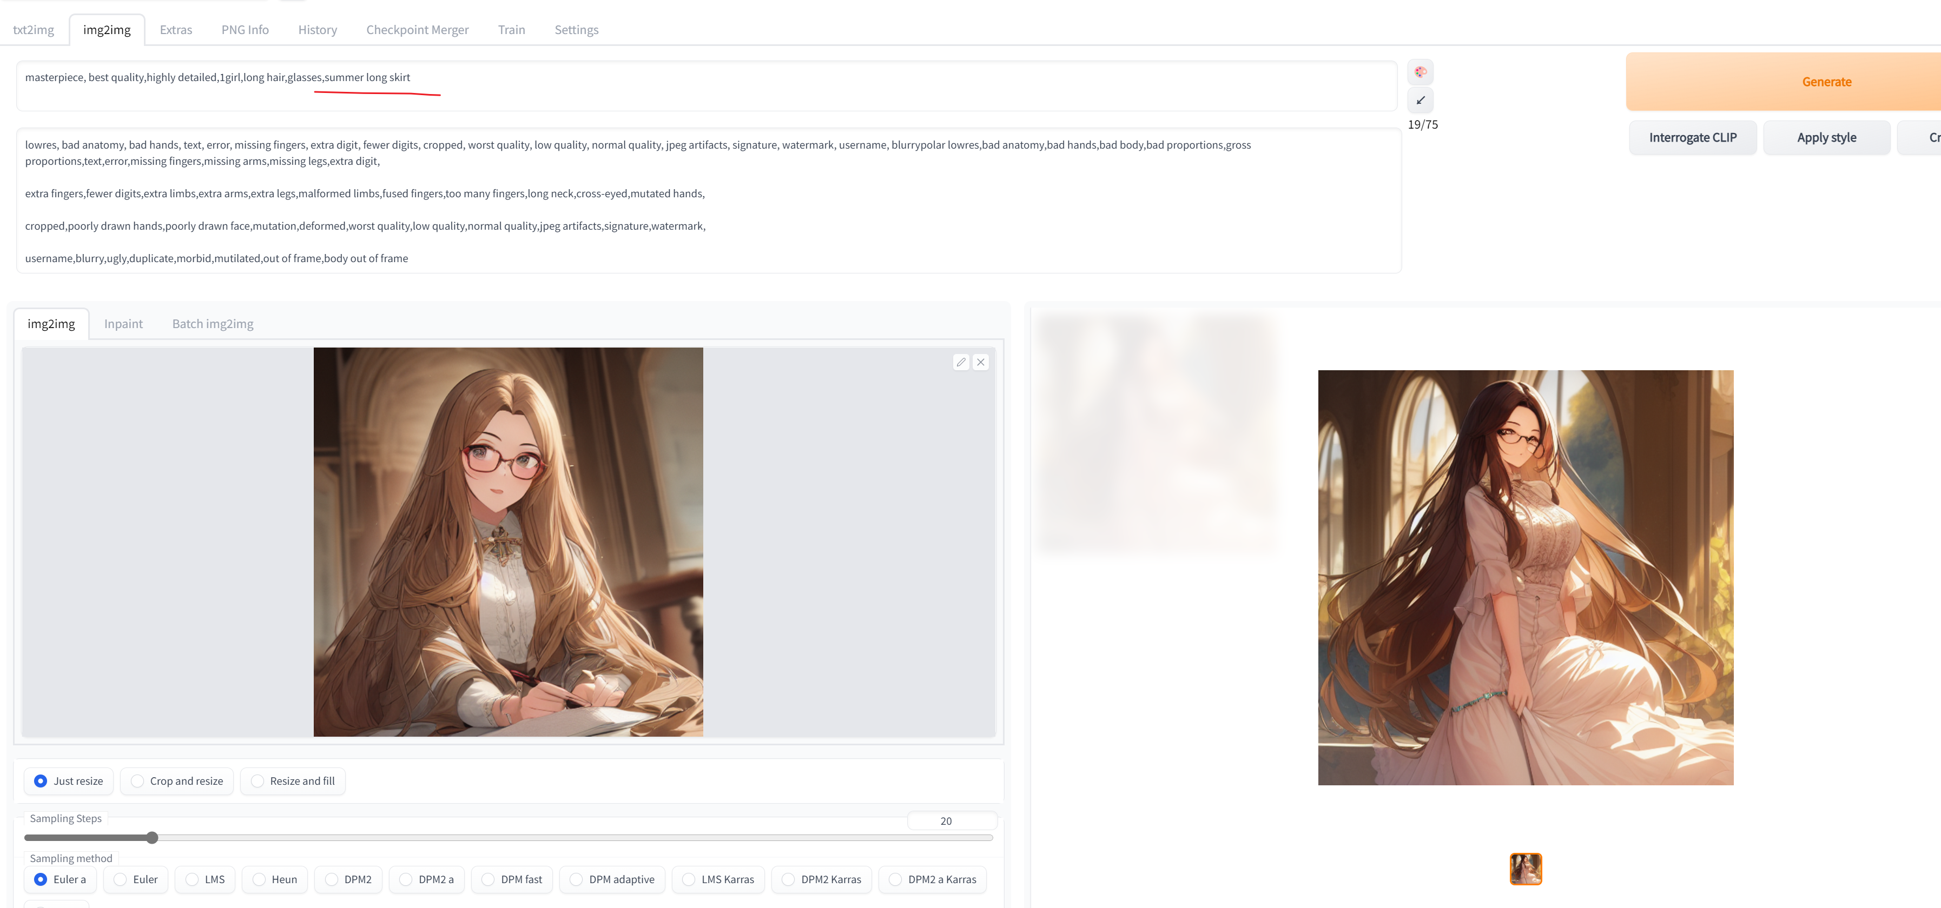Open the Checkpoint Merger tab

click(x=417, y=30)
